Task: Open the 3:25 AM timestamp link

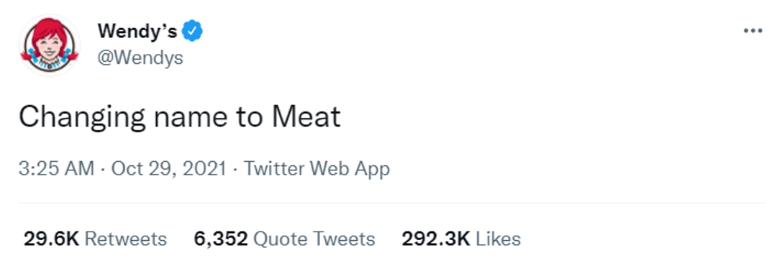Action: (x=57, y=169)
